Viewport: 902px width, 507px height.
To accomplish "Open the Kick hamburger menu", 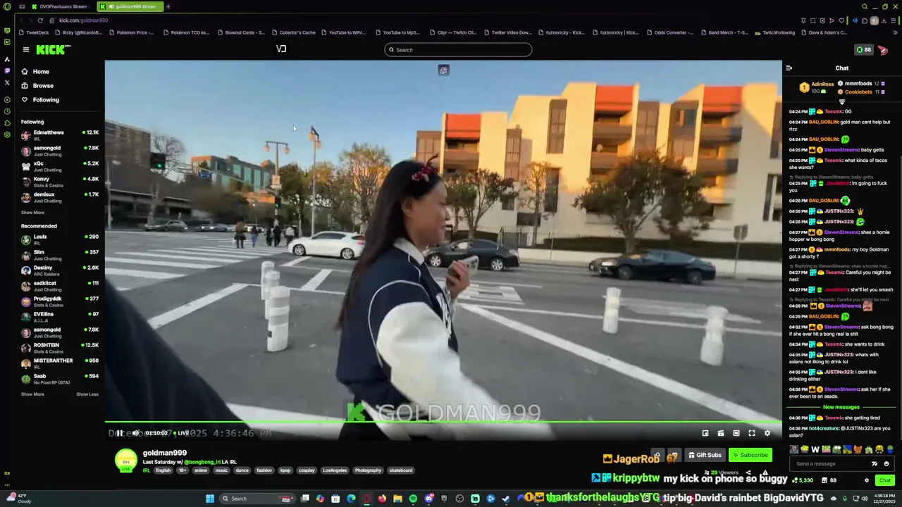I will [26, 49].
